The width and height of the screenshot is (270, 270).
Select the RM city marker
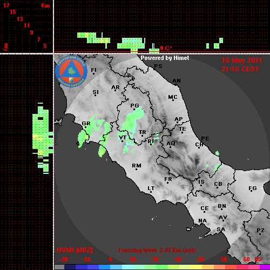click(136, 170)
